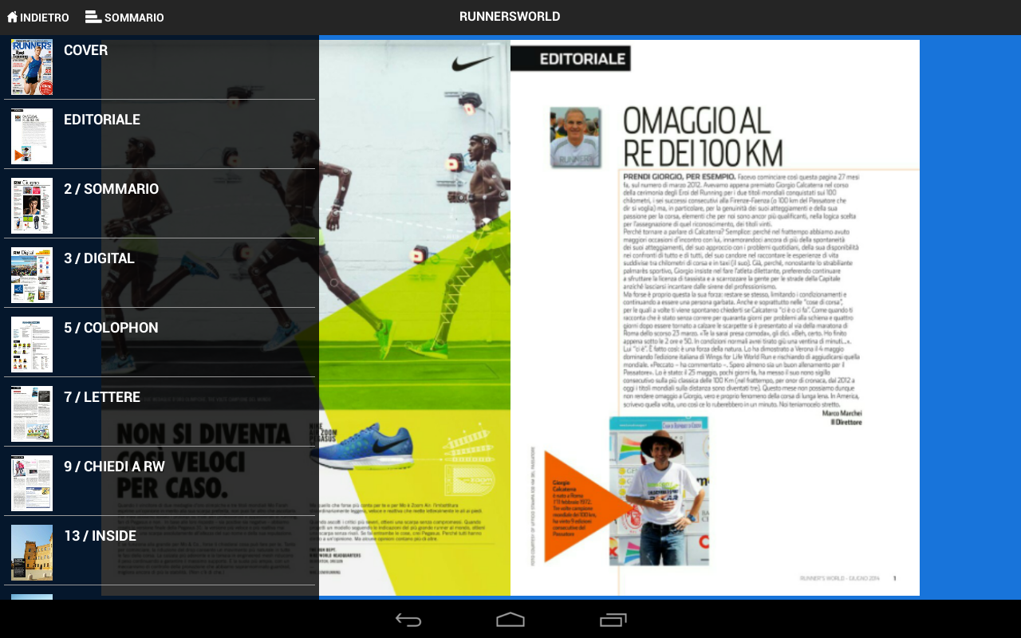Tap the OMAGGIO AL RE DEI 100 KM headline

pyautogui.click(x=703, y=136)
